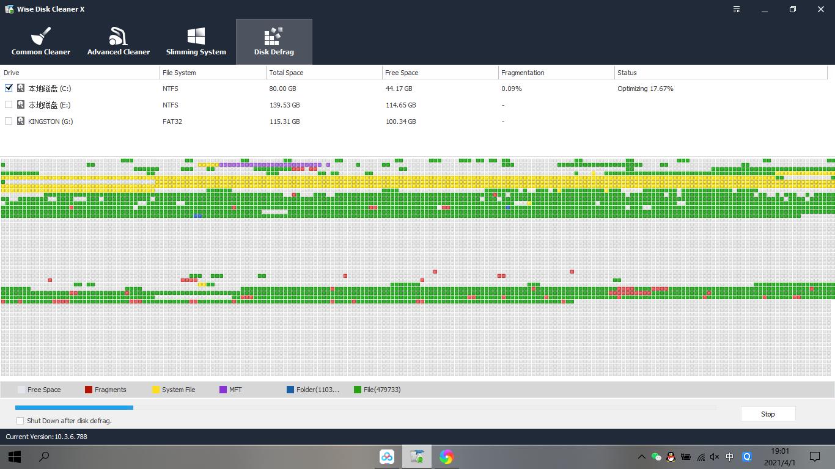The image size is (835, 469).
Task: Open the Windows Start menu
Action: pyautogui.click(x=15, y=457)
